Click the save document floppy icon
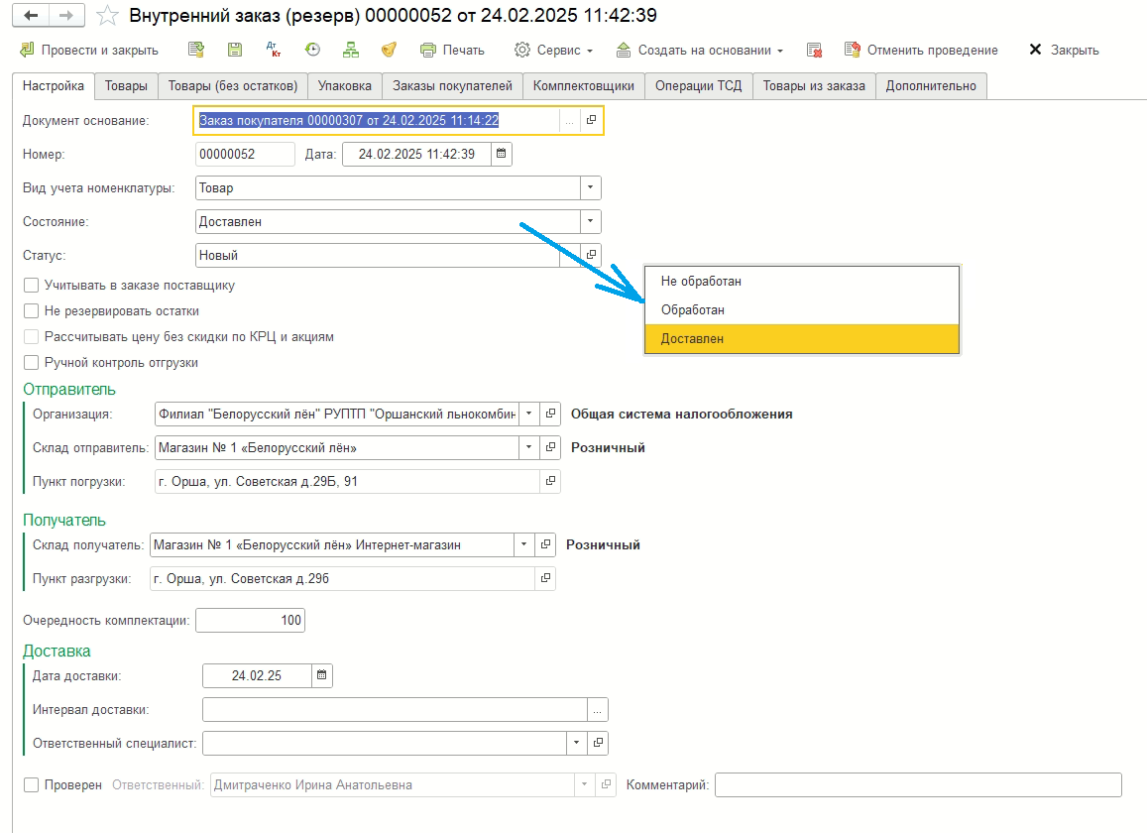Image resolution: width=1147 pixels, height=833 pixels. 234,50
